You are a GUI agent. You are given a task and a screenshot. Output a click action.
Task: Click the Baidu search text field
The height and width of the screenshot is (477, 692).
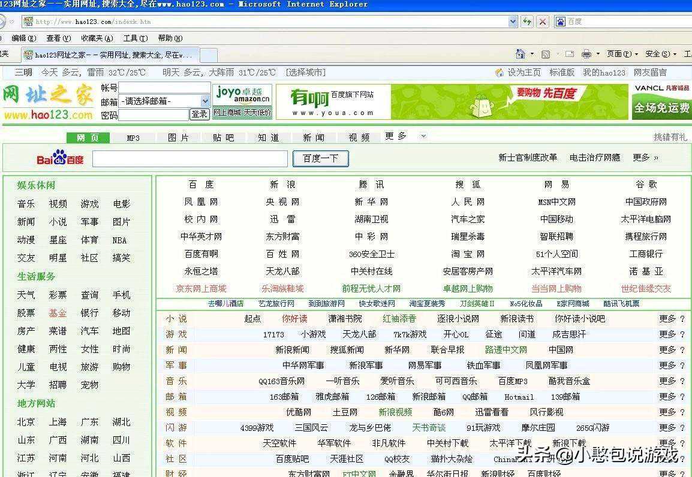tap(190, 159)
